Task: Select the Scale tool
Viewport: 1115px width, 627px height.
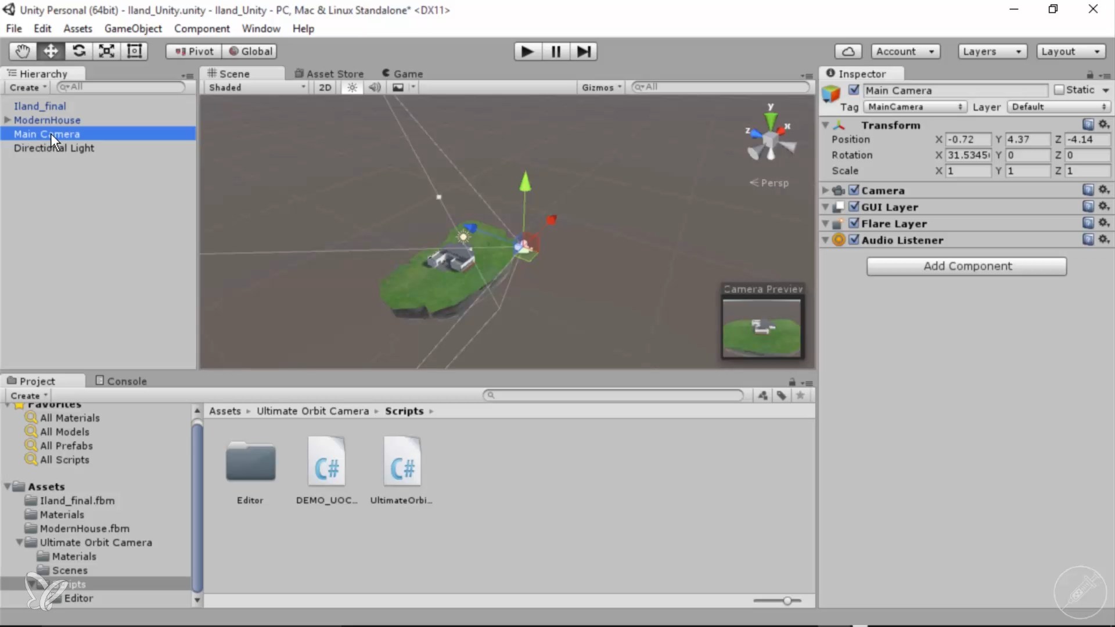Action: coord(106,51)
